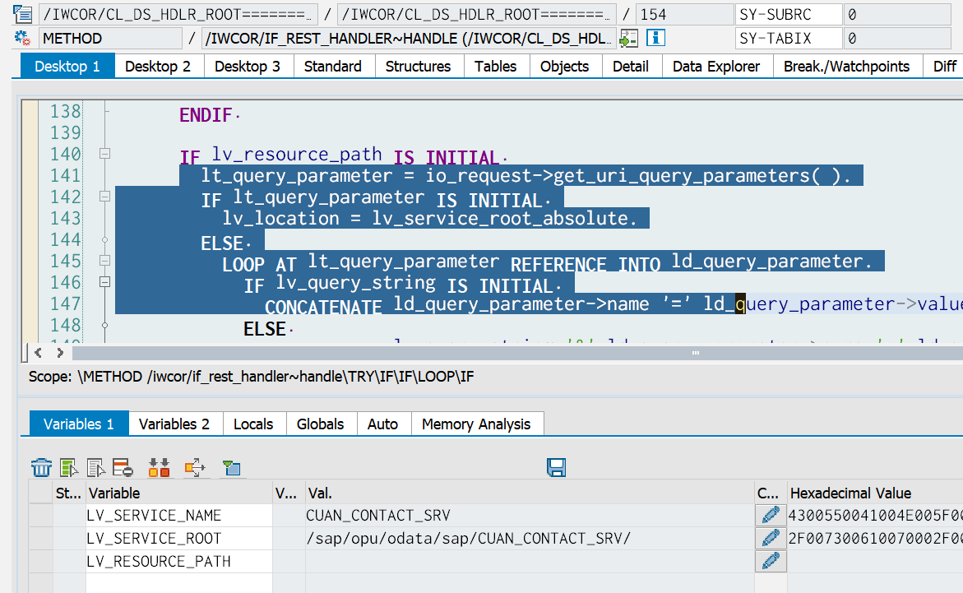The width and height of the screenshot is (963, 593).
Task: Select the LV_SERVICE_ROOT variable cell
Action: coord(178,539)
